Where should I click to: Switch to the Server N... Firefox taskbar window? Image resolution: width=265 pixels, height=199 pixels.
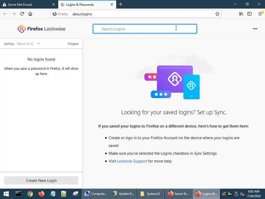coord(179,194)
